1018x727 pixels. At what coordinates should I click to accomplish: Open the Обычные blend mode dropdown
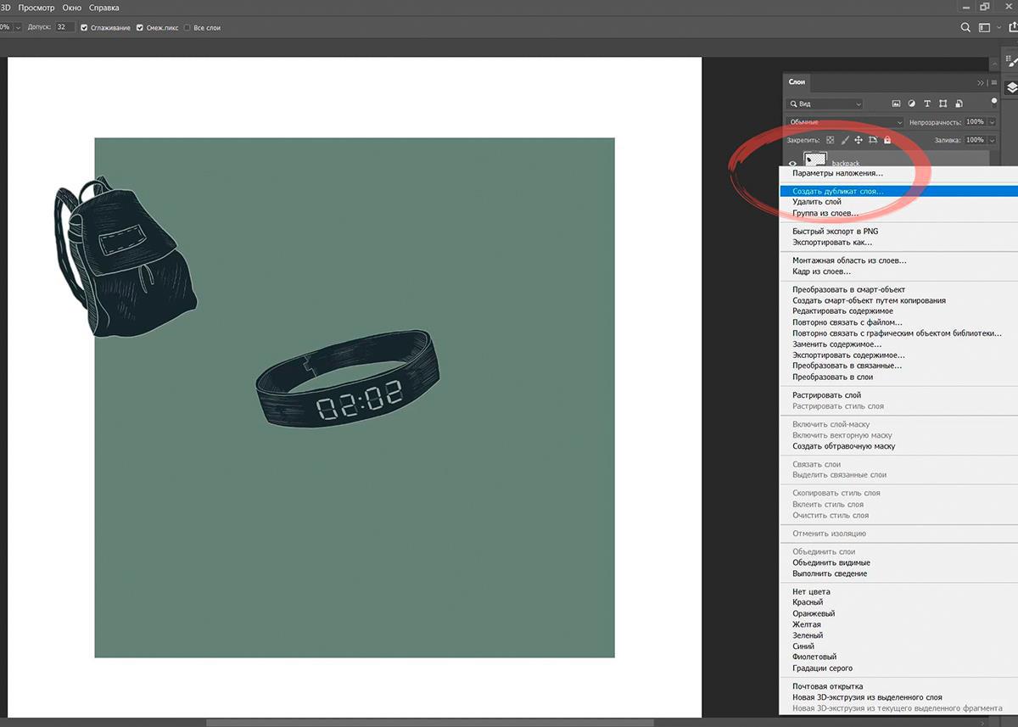[843, 122]
